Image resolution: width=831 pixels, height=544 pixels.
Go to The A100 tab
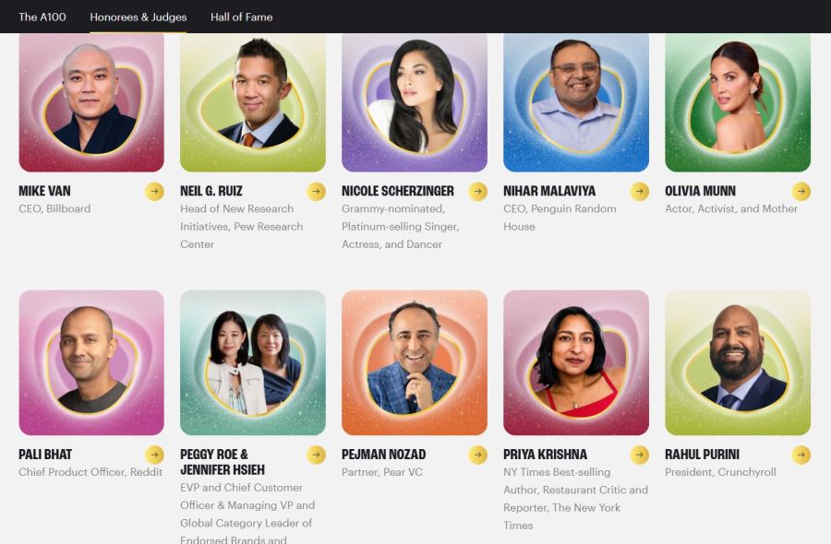(42, 17)
